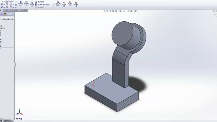Click Linear Sketch Pattern icon
217x122 pixels.
36,4
